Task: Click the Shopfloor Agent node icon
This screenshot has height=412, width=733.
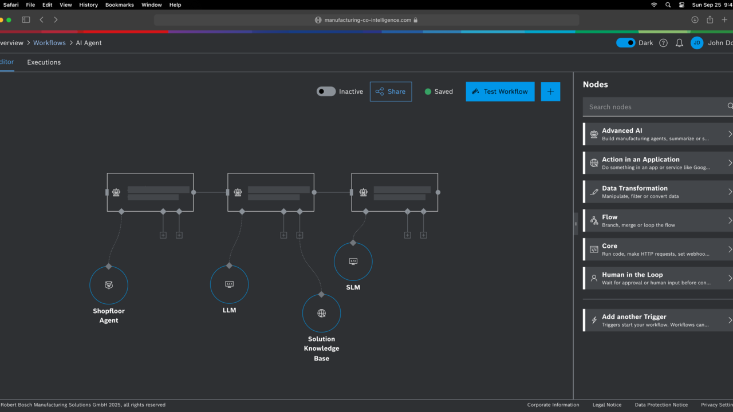Action: click(109, 285)
